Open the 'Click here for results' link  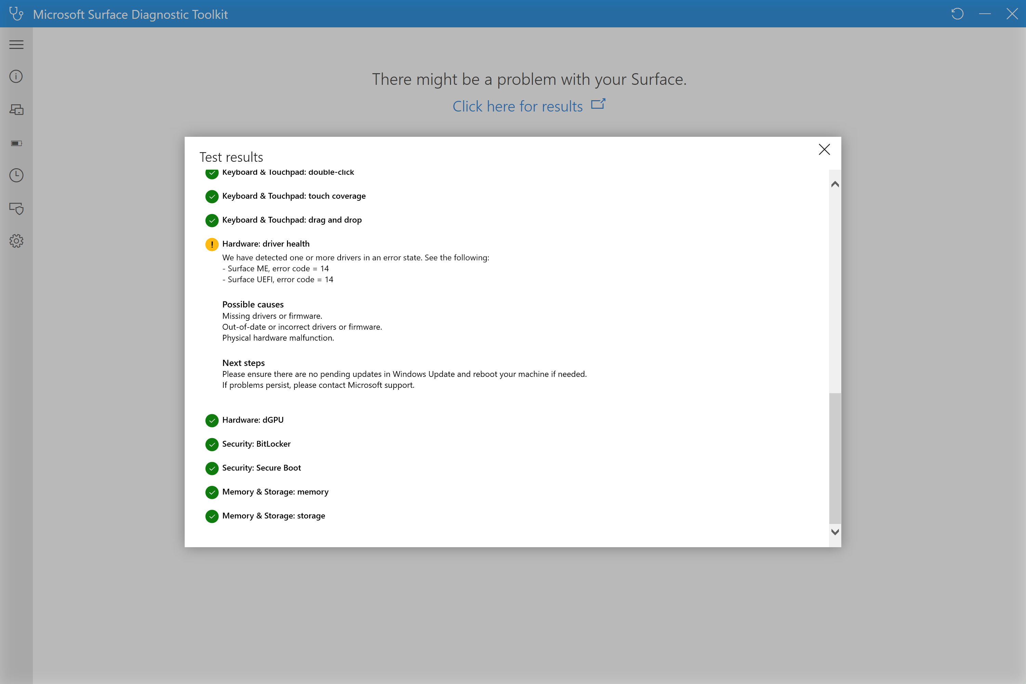coord(517,106)
